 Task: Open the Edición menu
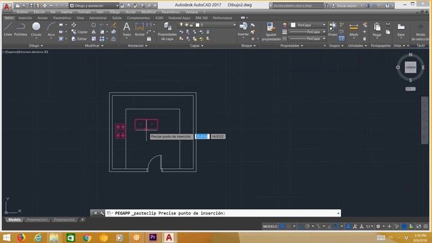39,12
